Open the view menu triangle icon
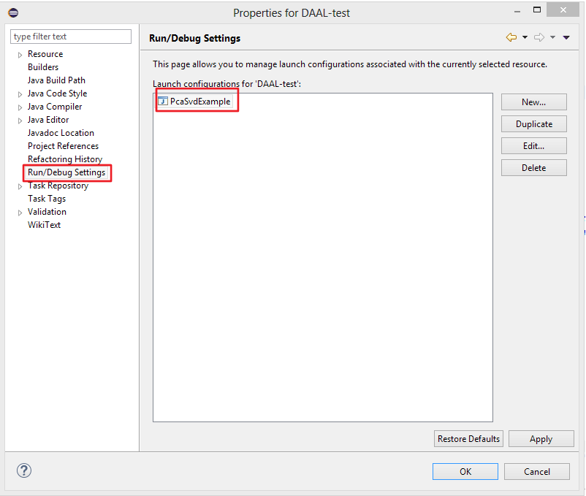 pyautogui.click(x=566, y=37)
